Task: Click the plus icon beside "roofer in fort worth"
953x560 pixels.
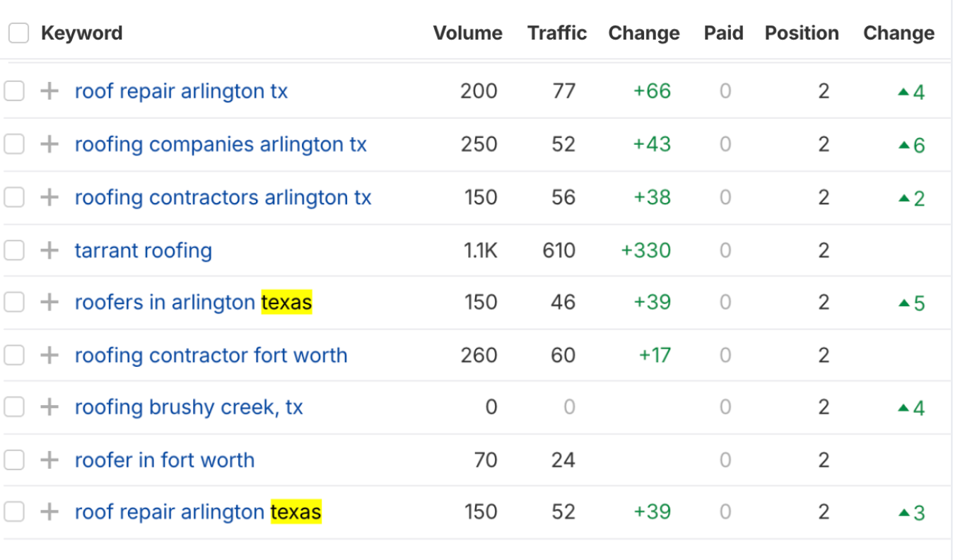Action: click(48, 460)
